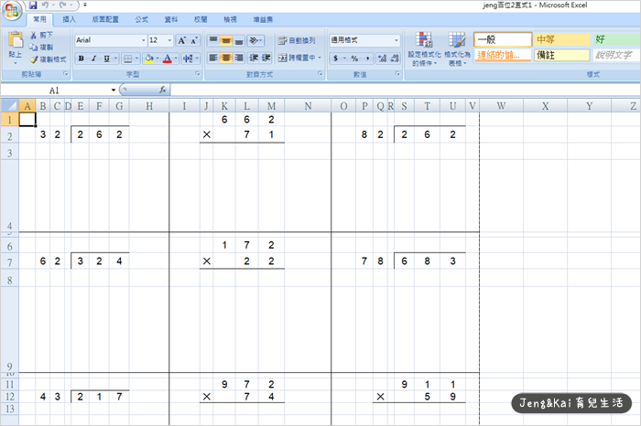Toggle Top Align alignment
Screen dimensions: 641x426
pos(213,40)
